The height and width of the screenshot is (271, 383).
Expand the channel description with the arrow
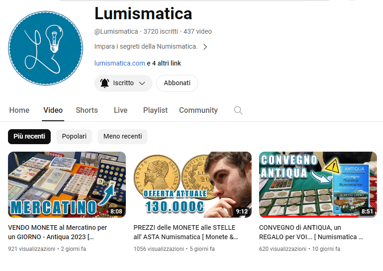(x=205, y=47)
